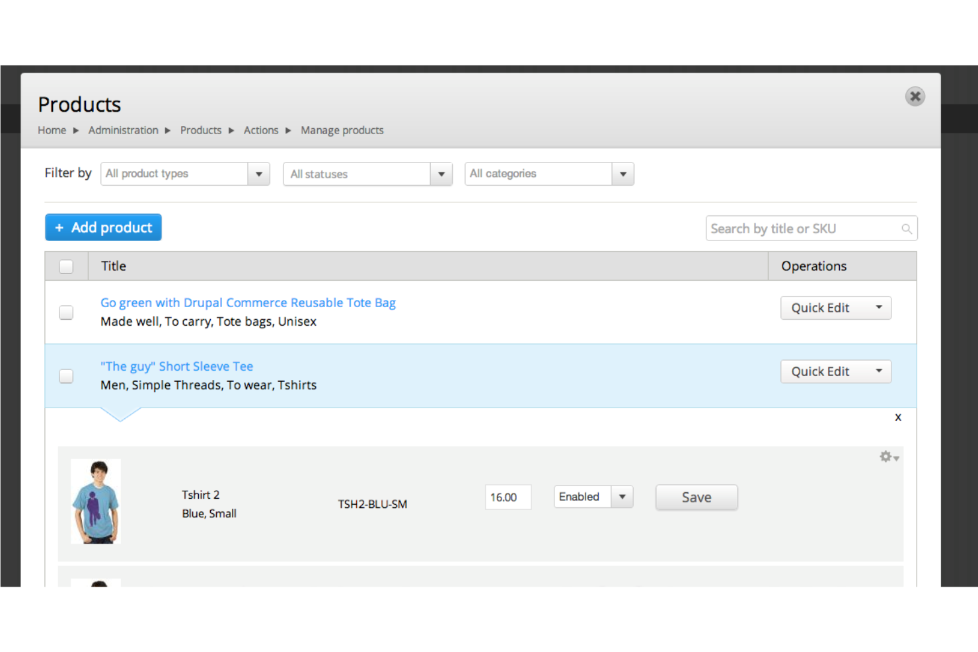Click "Made well, To carry, Tote bags, Unisex" text
The width and height of the screenshot is (978, 652).
[x=208, y=322]
